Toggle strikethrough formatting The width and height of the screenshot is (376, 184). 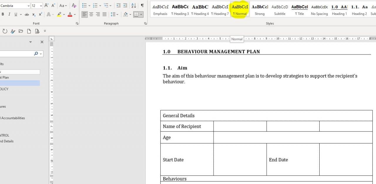[26, 14]
